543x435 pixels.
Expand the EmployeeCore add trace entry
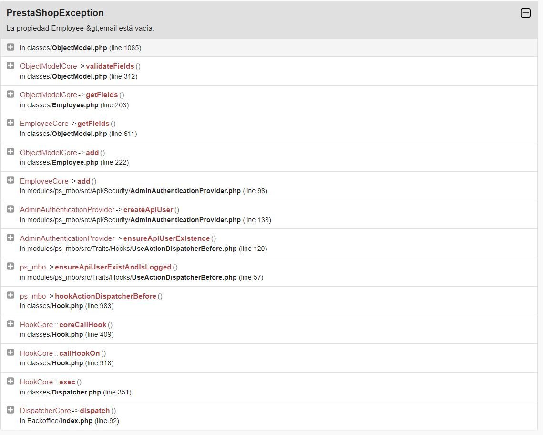[x=10, y=180]
